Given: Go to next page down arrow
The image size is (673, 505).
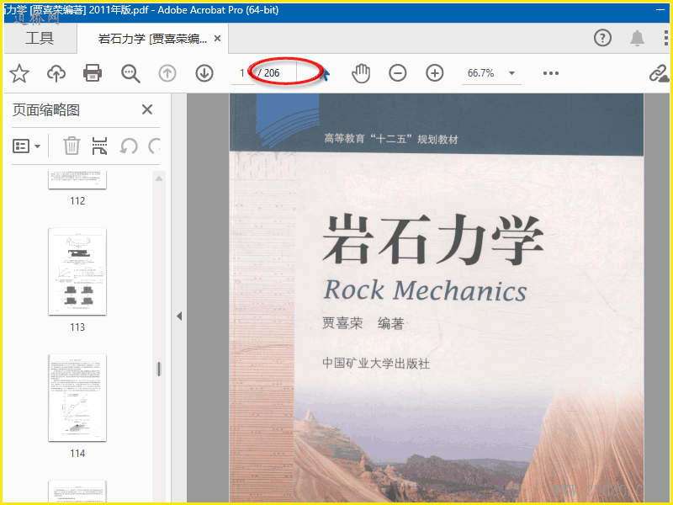Looking at the screenshot, I should (x=204, y=73).
